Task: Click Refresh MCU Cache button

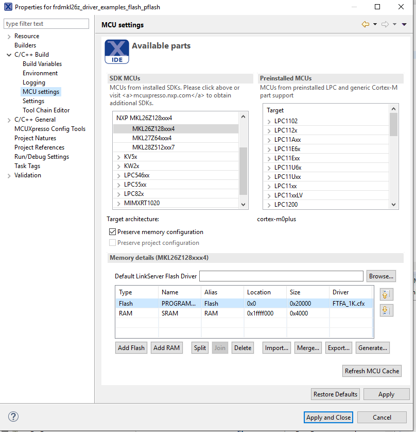Action: click(x=372, y=371)
